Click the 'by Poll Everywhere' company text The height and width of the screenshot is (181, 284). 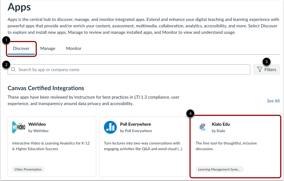(x=136, y=131)
